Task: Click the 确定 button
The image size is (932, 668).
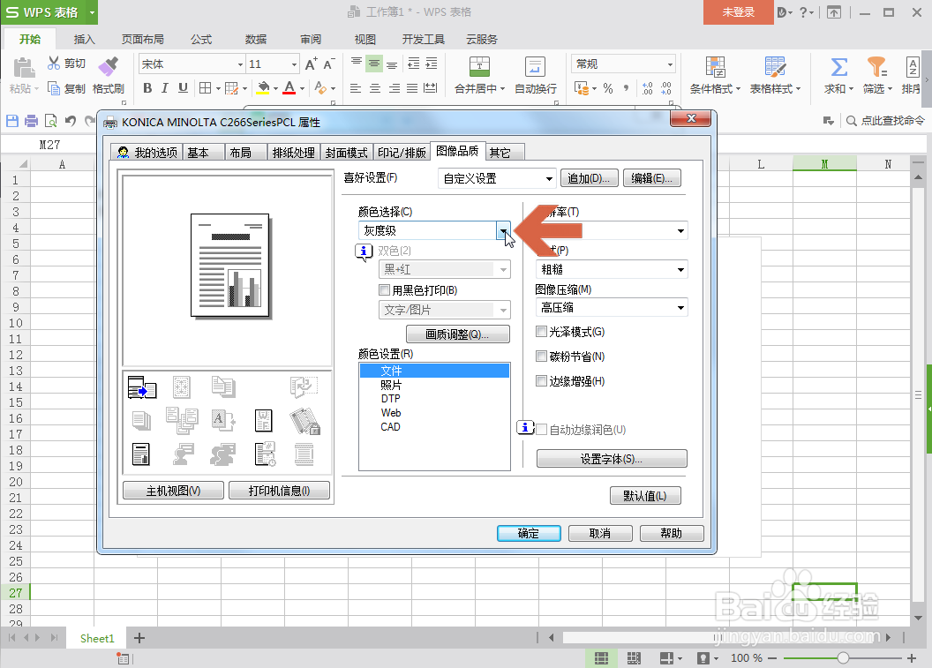Action: [529, 534]
